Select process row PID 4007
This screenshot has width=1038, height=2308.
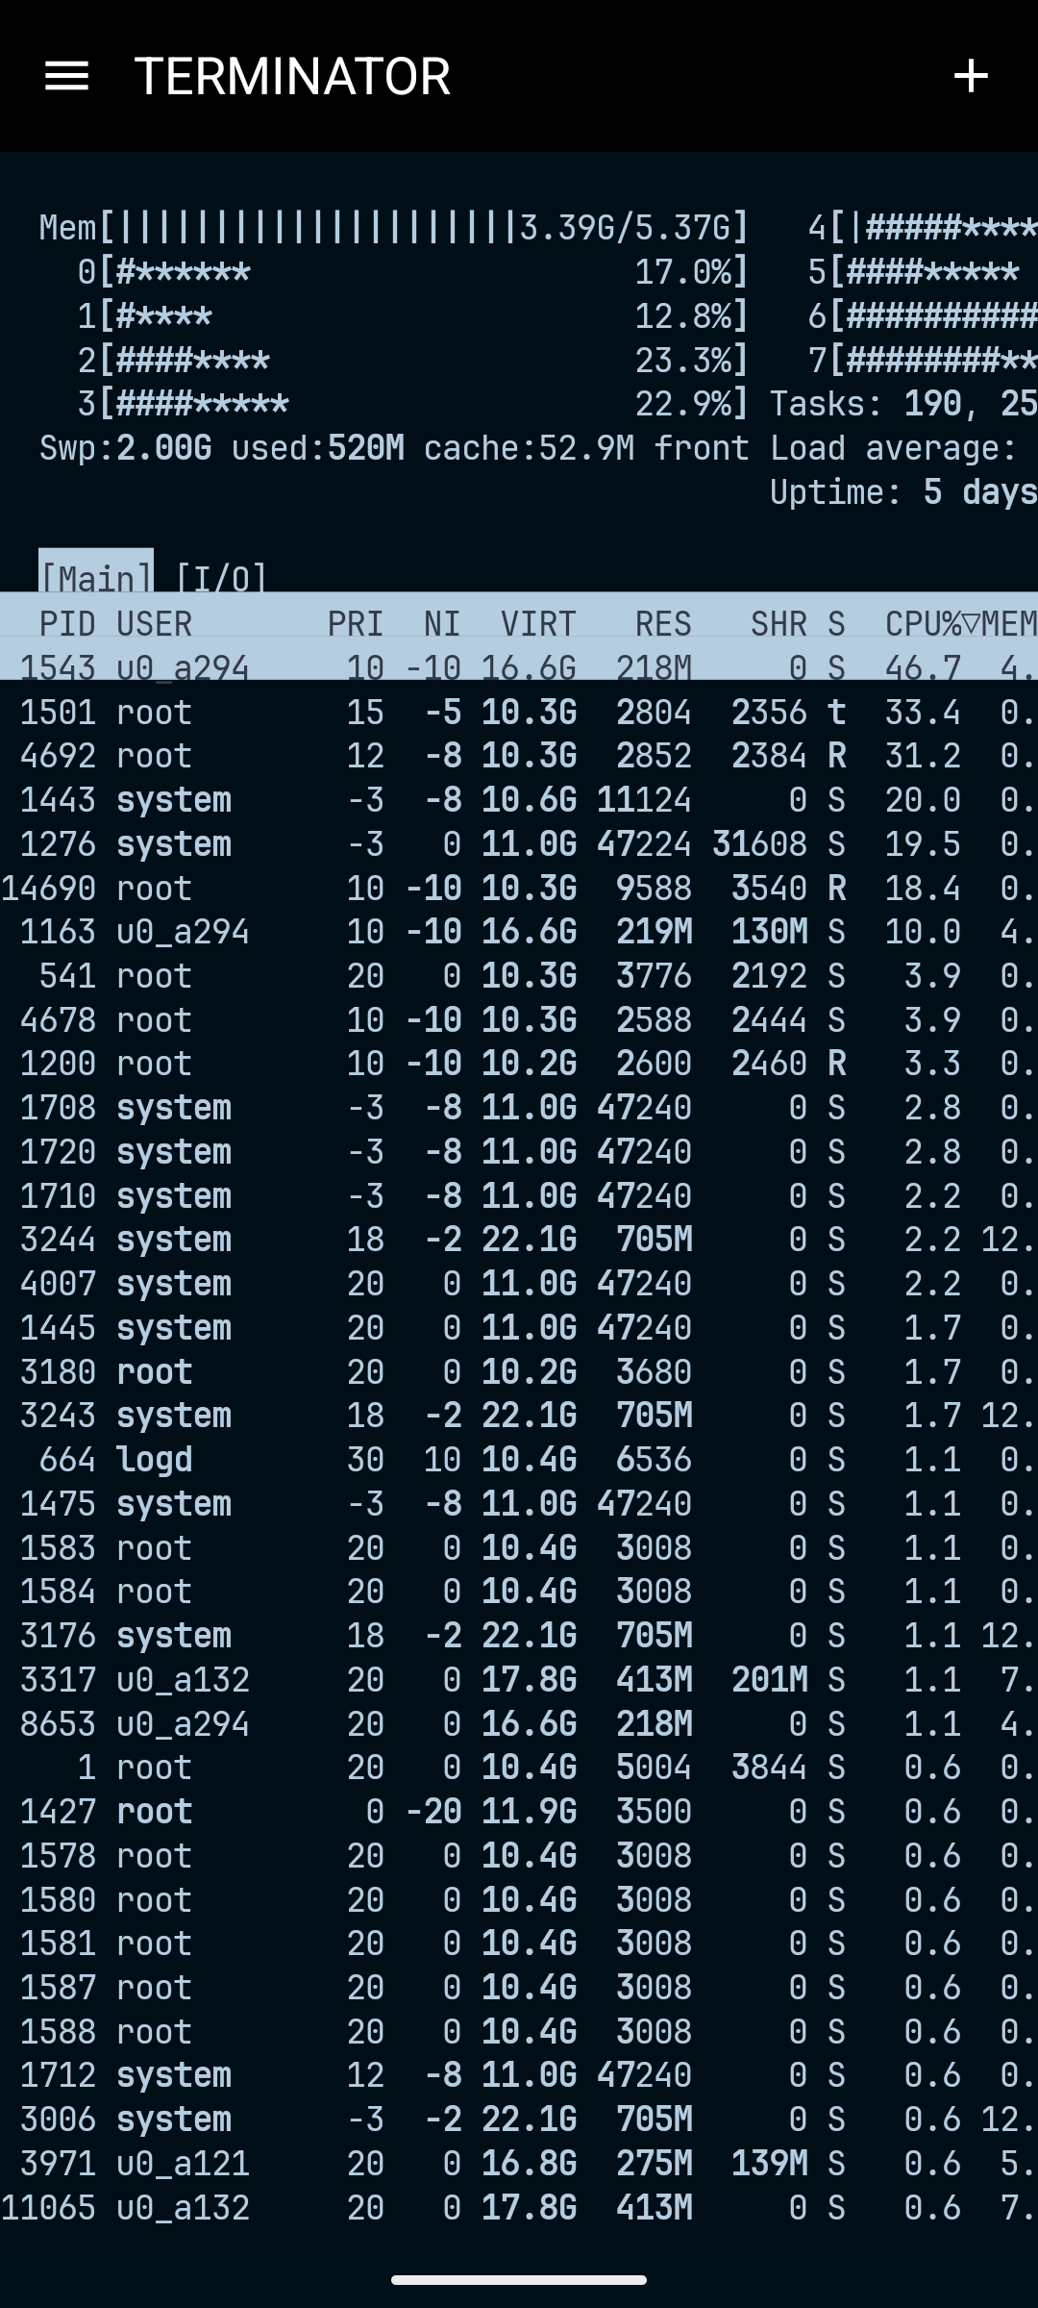(x=519, y=1284)
